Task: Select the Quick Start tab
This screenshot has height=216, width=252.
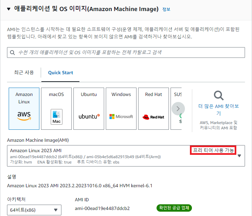Action: coord(60,73)
